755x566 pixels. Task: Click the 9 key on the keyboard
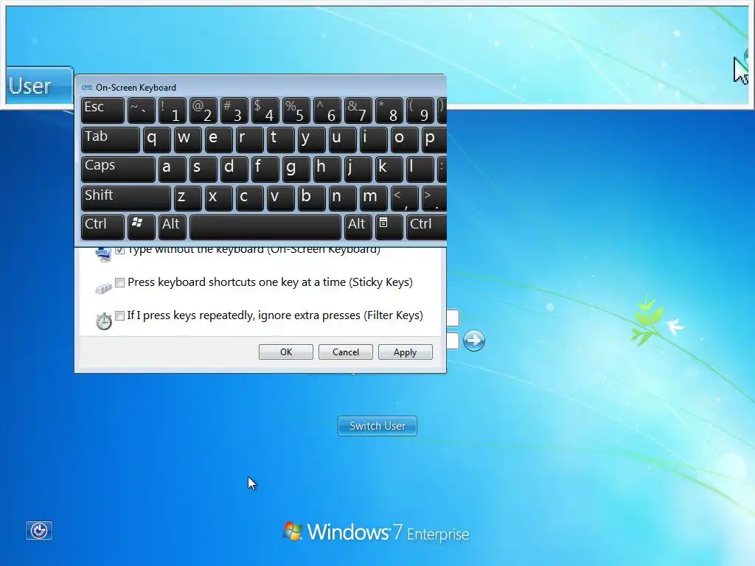420,111
